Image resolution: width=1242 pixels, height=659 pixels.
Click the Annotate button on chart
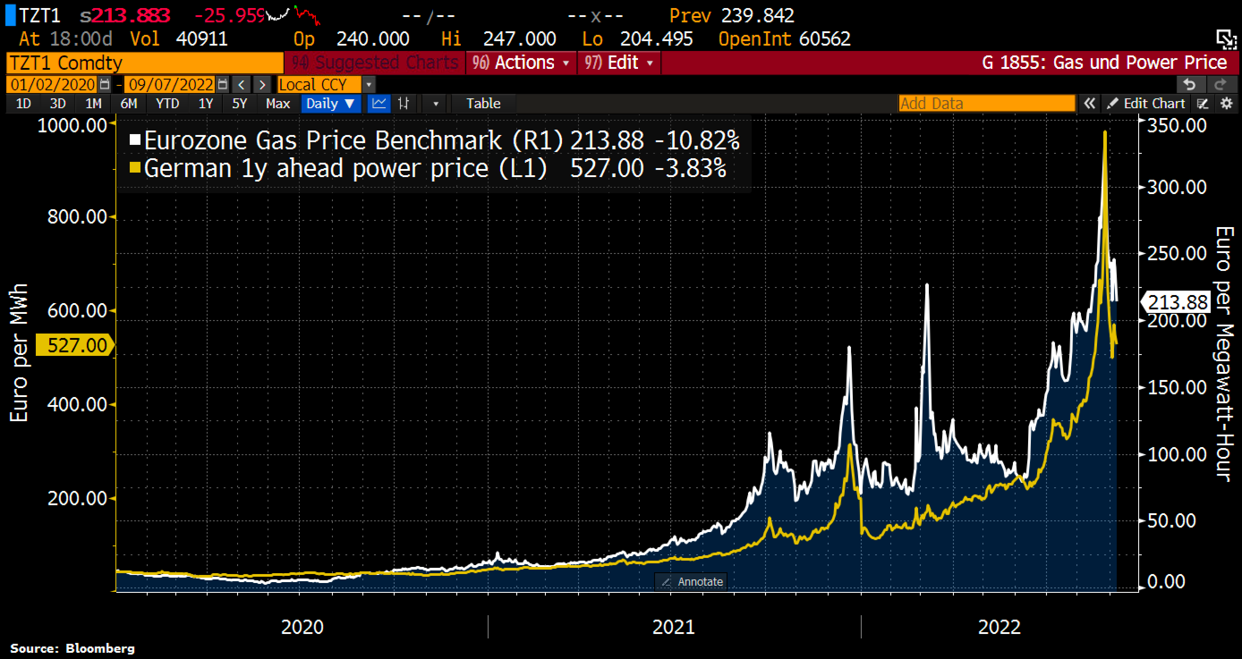coord(691,582)
